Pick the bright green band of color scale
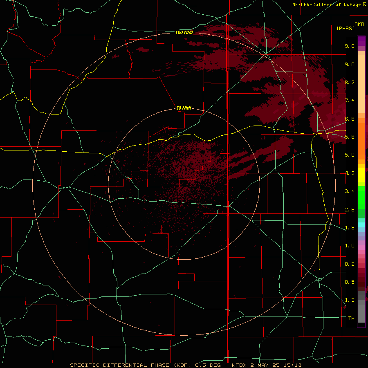Screen dimensions: 368x368 tap(361, 197)
